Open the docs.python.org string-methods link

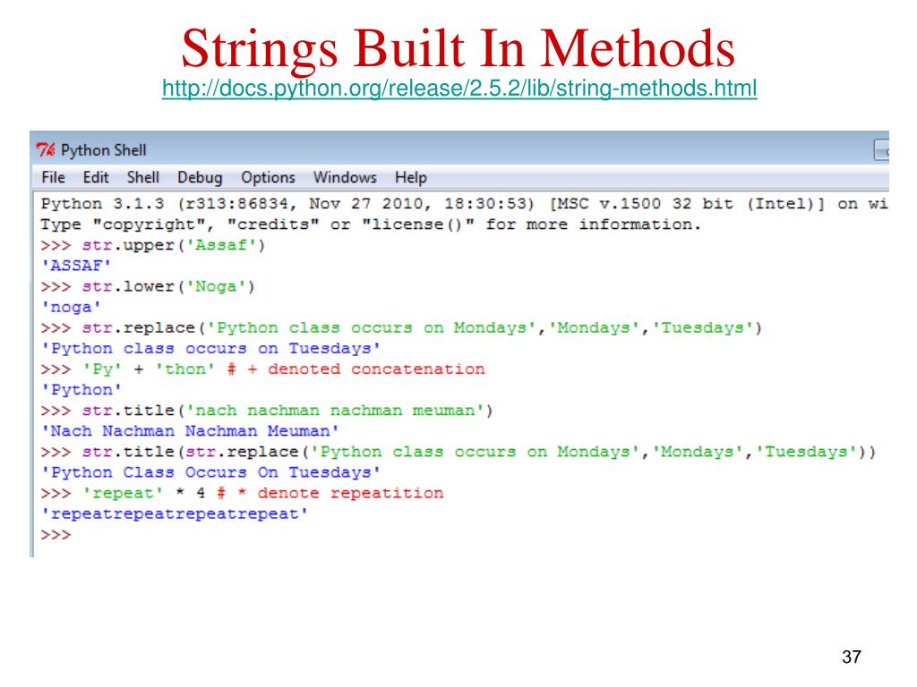click(x=459, y=89)
